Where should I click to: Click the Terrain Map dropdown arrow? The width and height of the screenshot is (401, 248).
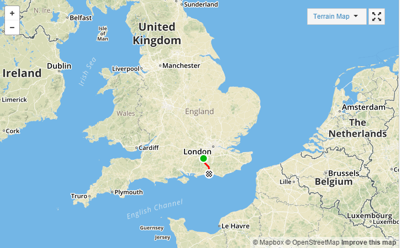[x=356, y=16]
